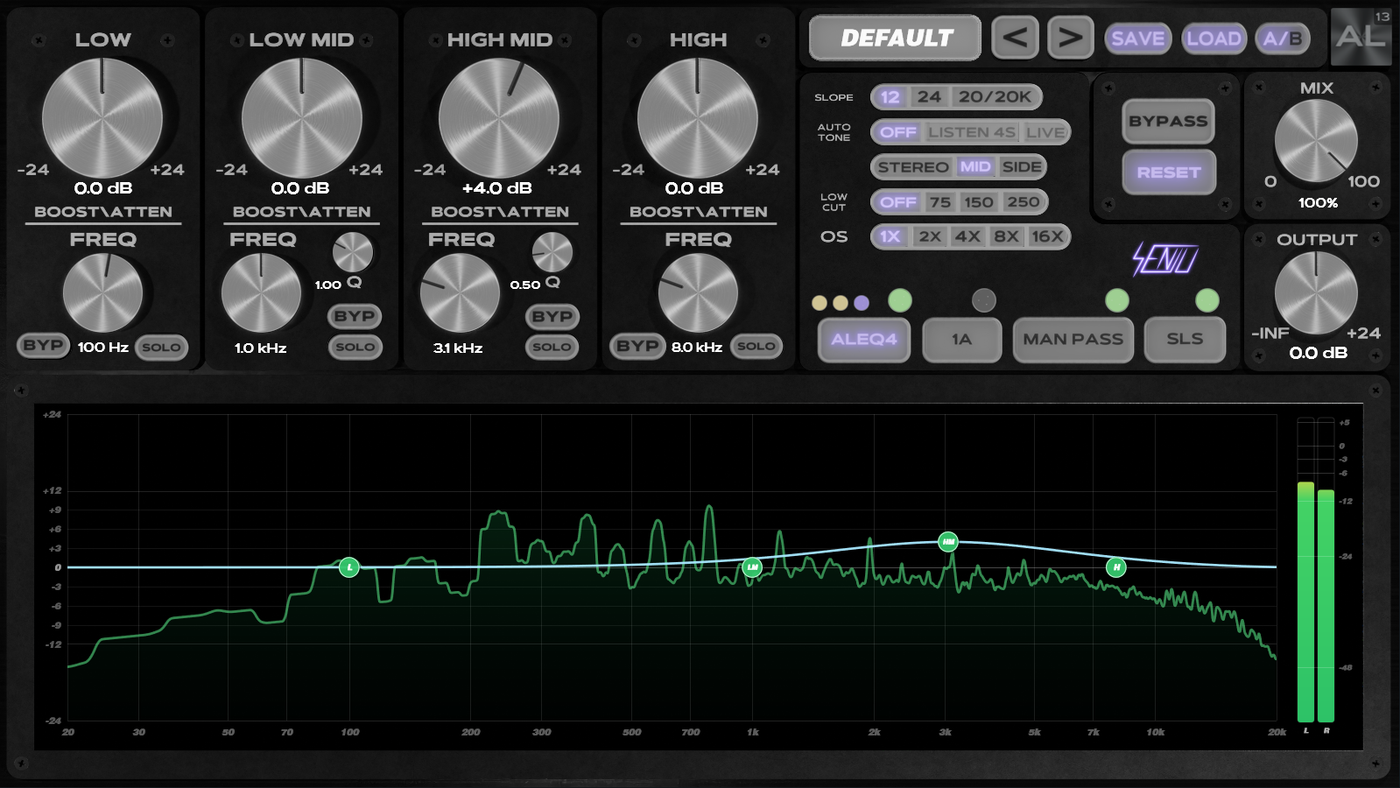This screenshot has width=1400, height=788.
Task: Click the previous preset arrow button
Action: point(1015,38)
